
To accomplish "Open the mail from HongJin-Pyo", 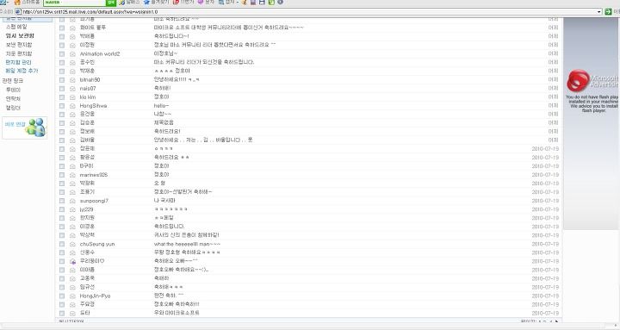I will [x=95, y=296].
